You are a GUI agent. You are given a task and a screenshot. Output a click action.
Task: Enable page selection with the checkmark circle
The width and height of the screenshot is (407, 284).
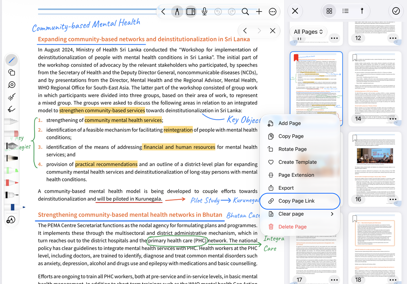(396, 11)
